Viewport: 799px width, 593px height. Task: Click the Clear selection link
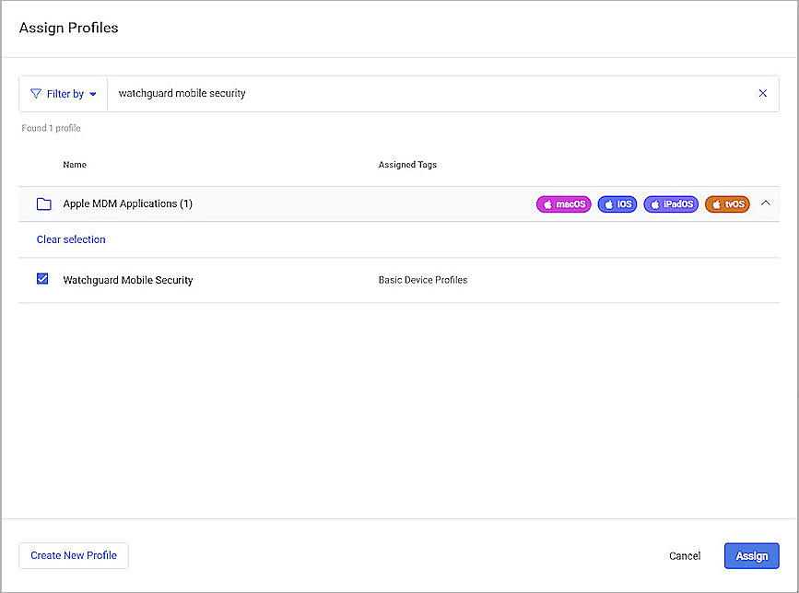[x=70, y=239]
